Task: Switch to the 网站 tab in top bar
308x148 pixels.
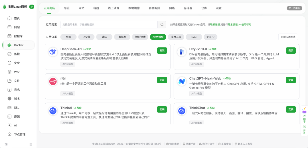Action: click(82, 8)
